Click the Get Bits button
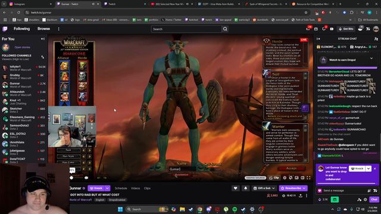Viewport: 381px width, 214px height. pos(346,29)
